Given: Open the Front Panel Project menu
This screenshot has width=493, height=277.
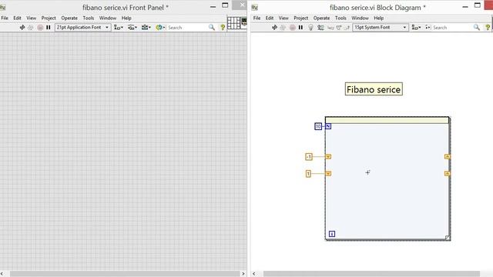Looking at the screenshot, I should (x=49, y=18).
